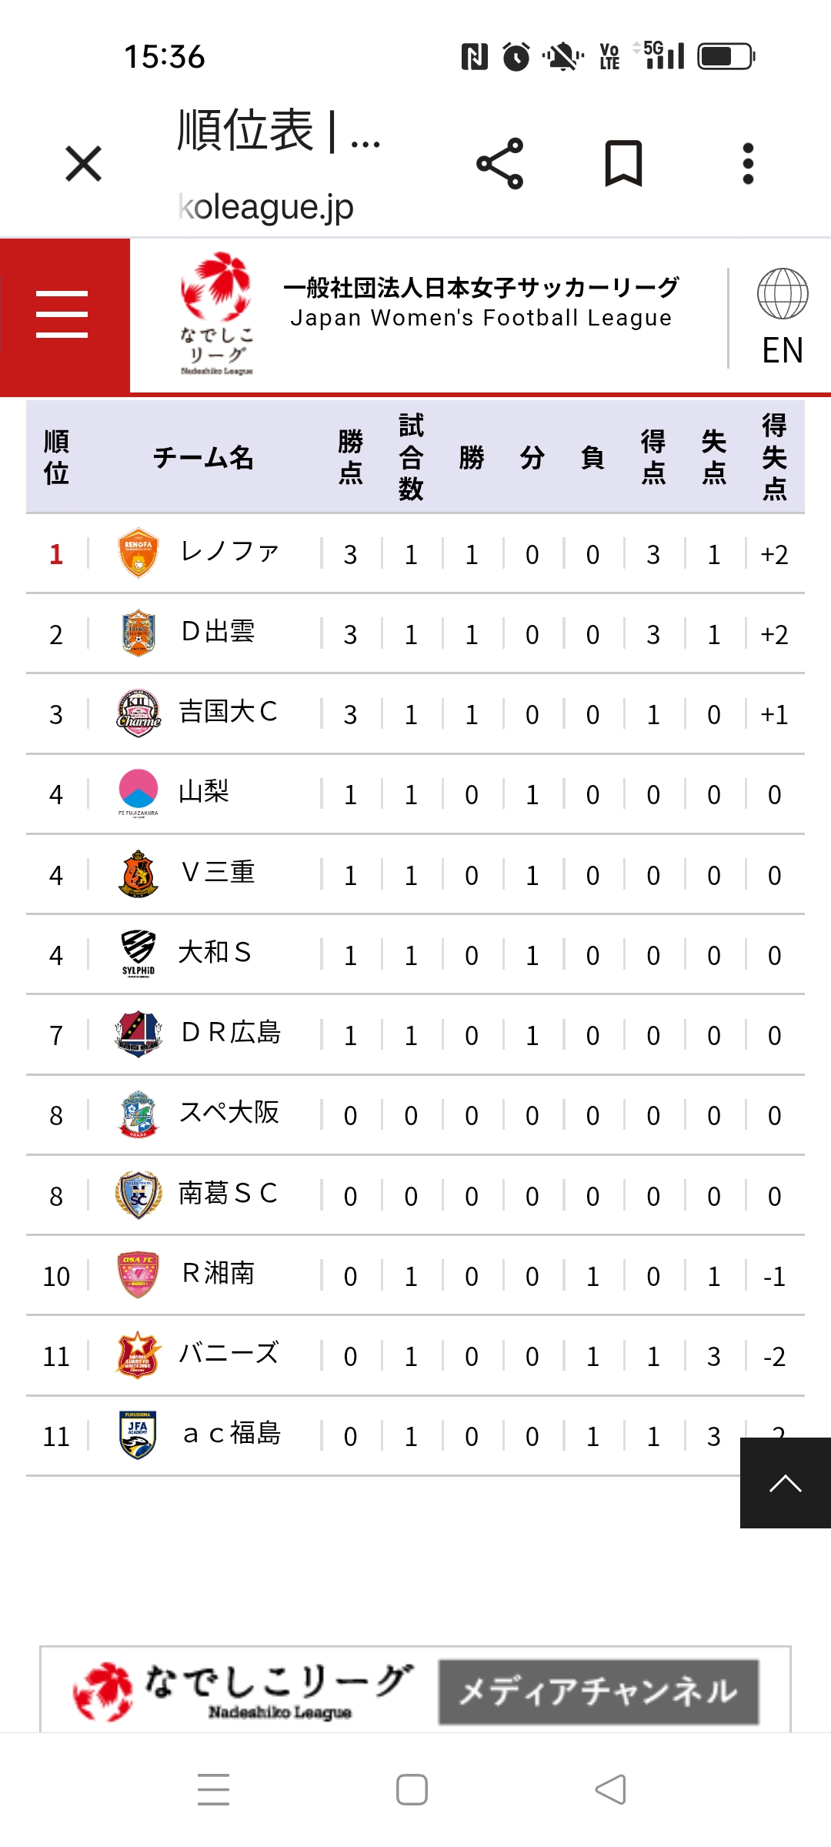Tap the Renofa team crest
Viewport: 831px width, 1847px height.
(x=138, y=553)
